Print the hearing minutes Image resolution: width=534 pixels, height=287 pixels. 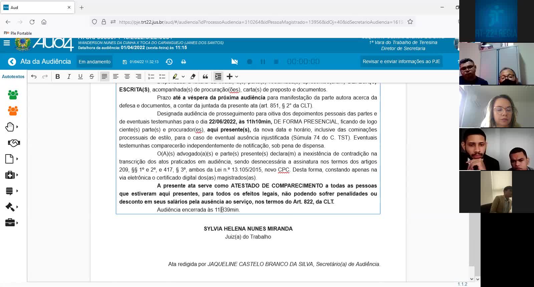[x=184, y=62]
